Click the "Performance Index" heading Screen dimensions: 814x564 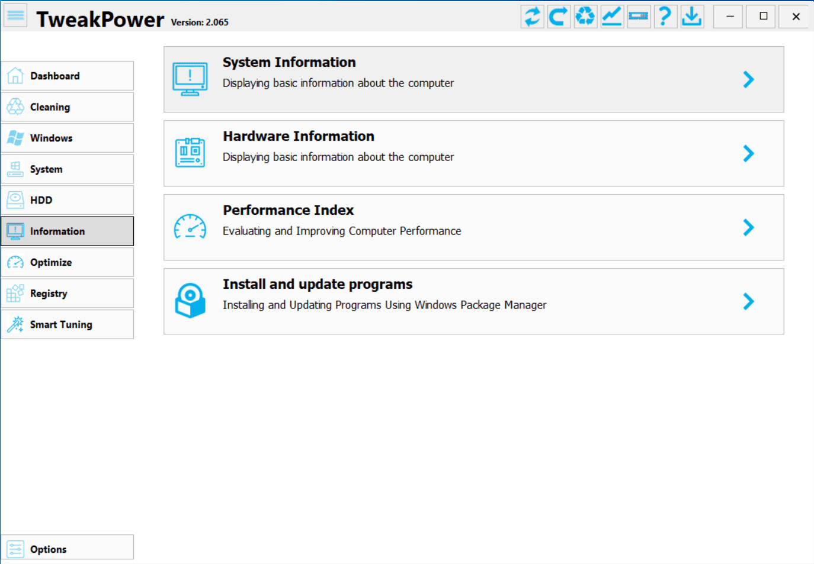point(289,210)
